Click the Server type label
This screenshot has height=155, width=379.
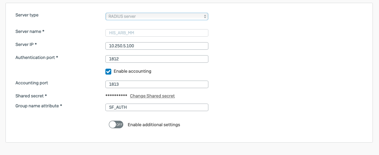coord(27,15)
